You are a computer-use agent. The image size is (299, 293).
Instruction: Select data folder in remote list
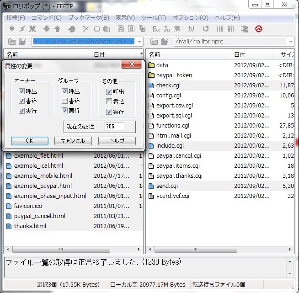pos(162,65)
